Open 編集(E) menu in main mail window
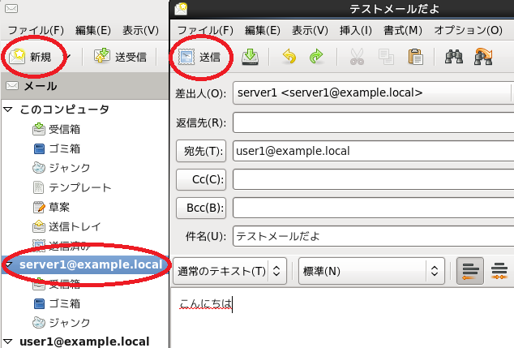The height and width of the screenshot is (348, 514). [x=93, y=31]
